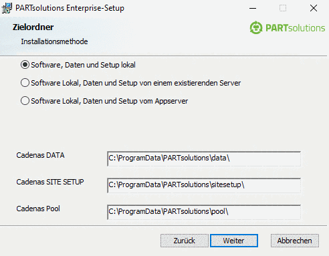Viewport: 329px width, 256px height.
Task: Click the 'Cadenas SITE SETUP' label
Action: pyautogui.click(x=50, y=182)
